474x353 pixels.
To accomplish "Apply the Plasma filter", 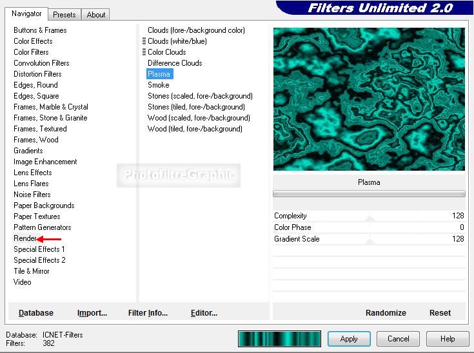I will pos(349,339).
